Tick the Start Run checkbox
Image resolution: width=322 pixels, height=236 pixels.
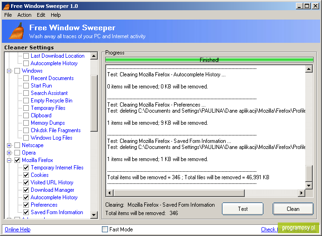click(26, 86)
